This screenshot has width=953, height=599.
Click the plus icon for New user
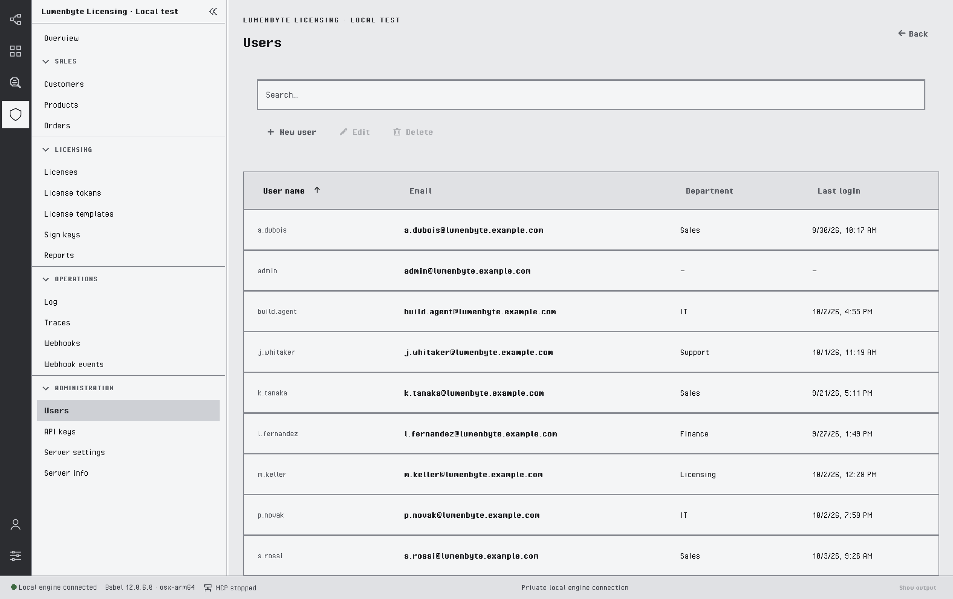click(x=271, y=132)
